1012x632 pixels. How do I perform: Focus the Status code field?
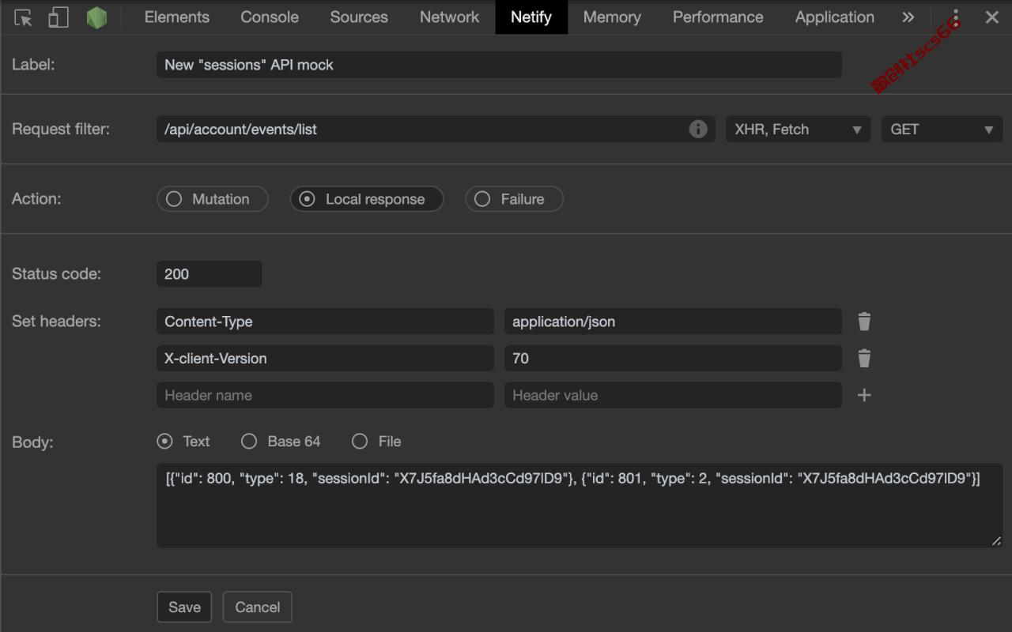(209, 274)
